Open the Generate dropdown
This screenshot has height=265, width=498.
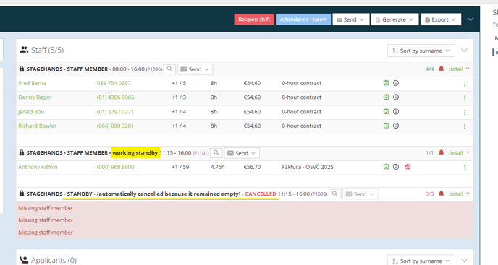pyautogui.click(x=394, y=19)
